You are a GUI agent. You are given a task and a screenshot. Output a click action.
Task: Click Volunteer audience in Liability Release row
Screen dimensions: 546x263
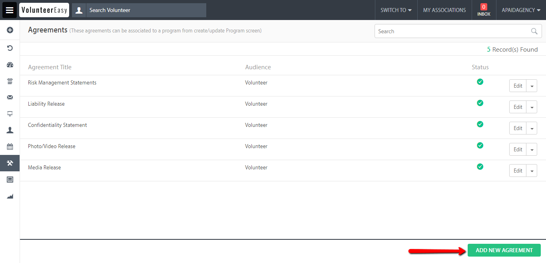(x=256, y=104)
